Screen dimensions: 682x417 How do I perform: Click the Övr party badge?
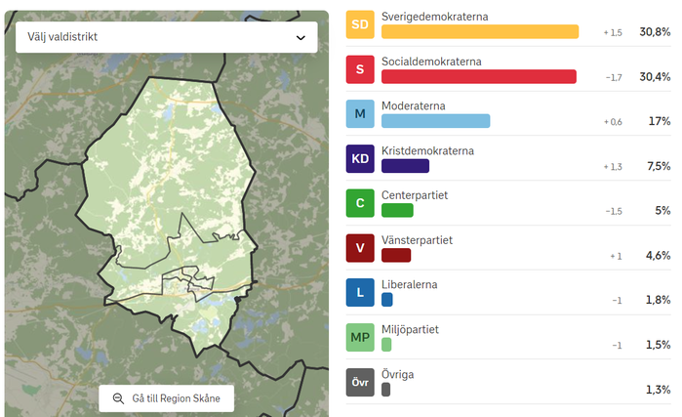click(360, 382)
